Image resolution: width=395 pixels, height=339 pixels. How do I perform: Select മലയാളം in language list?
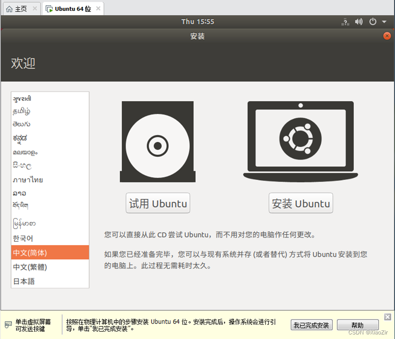[x=50, y=152]
